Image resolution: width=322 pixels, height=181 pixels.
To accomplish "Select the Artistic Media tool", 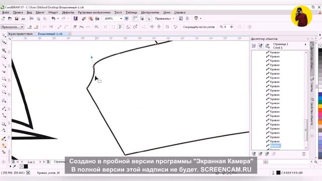I will click(x=4, y=72).
